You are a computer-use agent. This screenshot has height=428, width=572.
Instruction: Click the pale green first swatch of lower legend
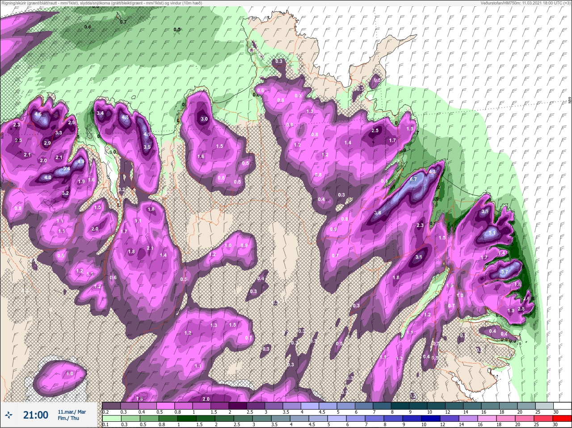click(112, 419)
